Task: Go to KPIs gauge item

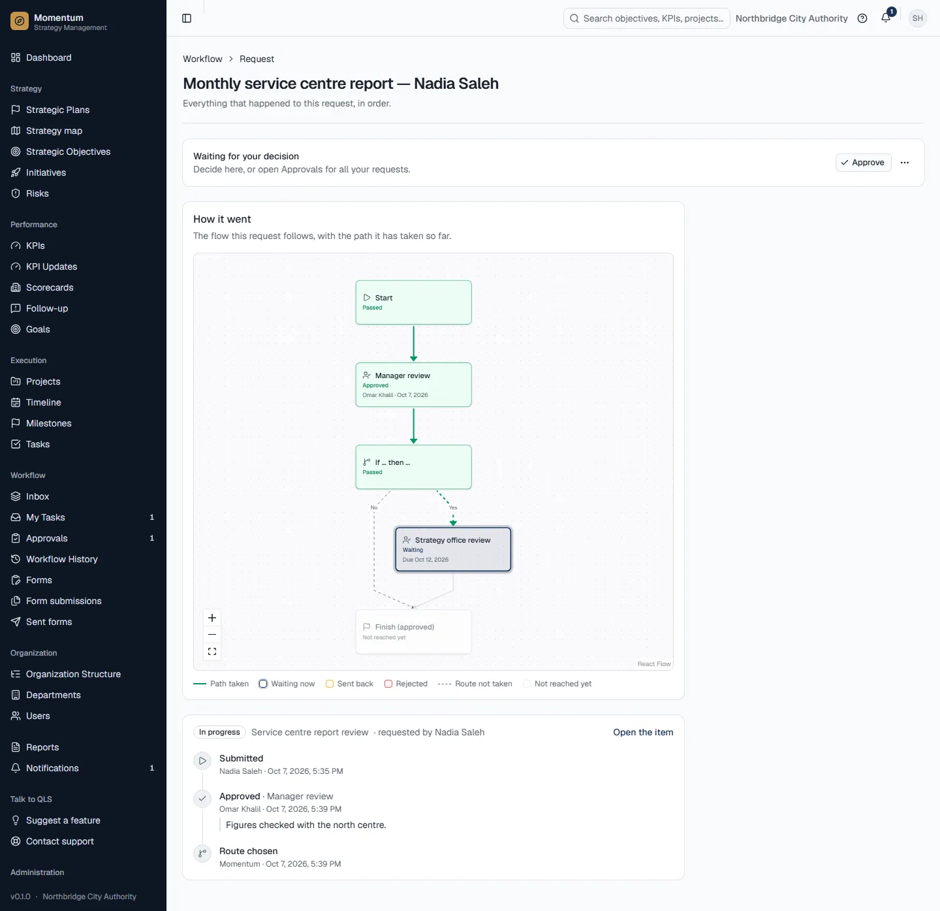Action: coord(83,246)
